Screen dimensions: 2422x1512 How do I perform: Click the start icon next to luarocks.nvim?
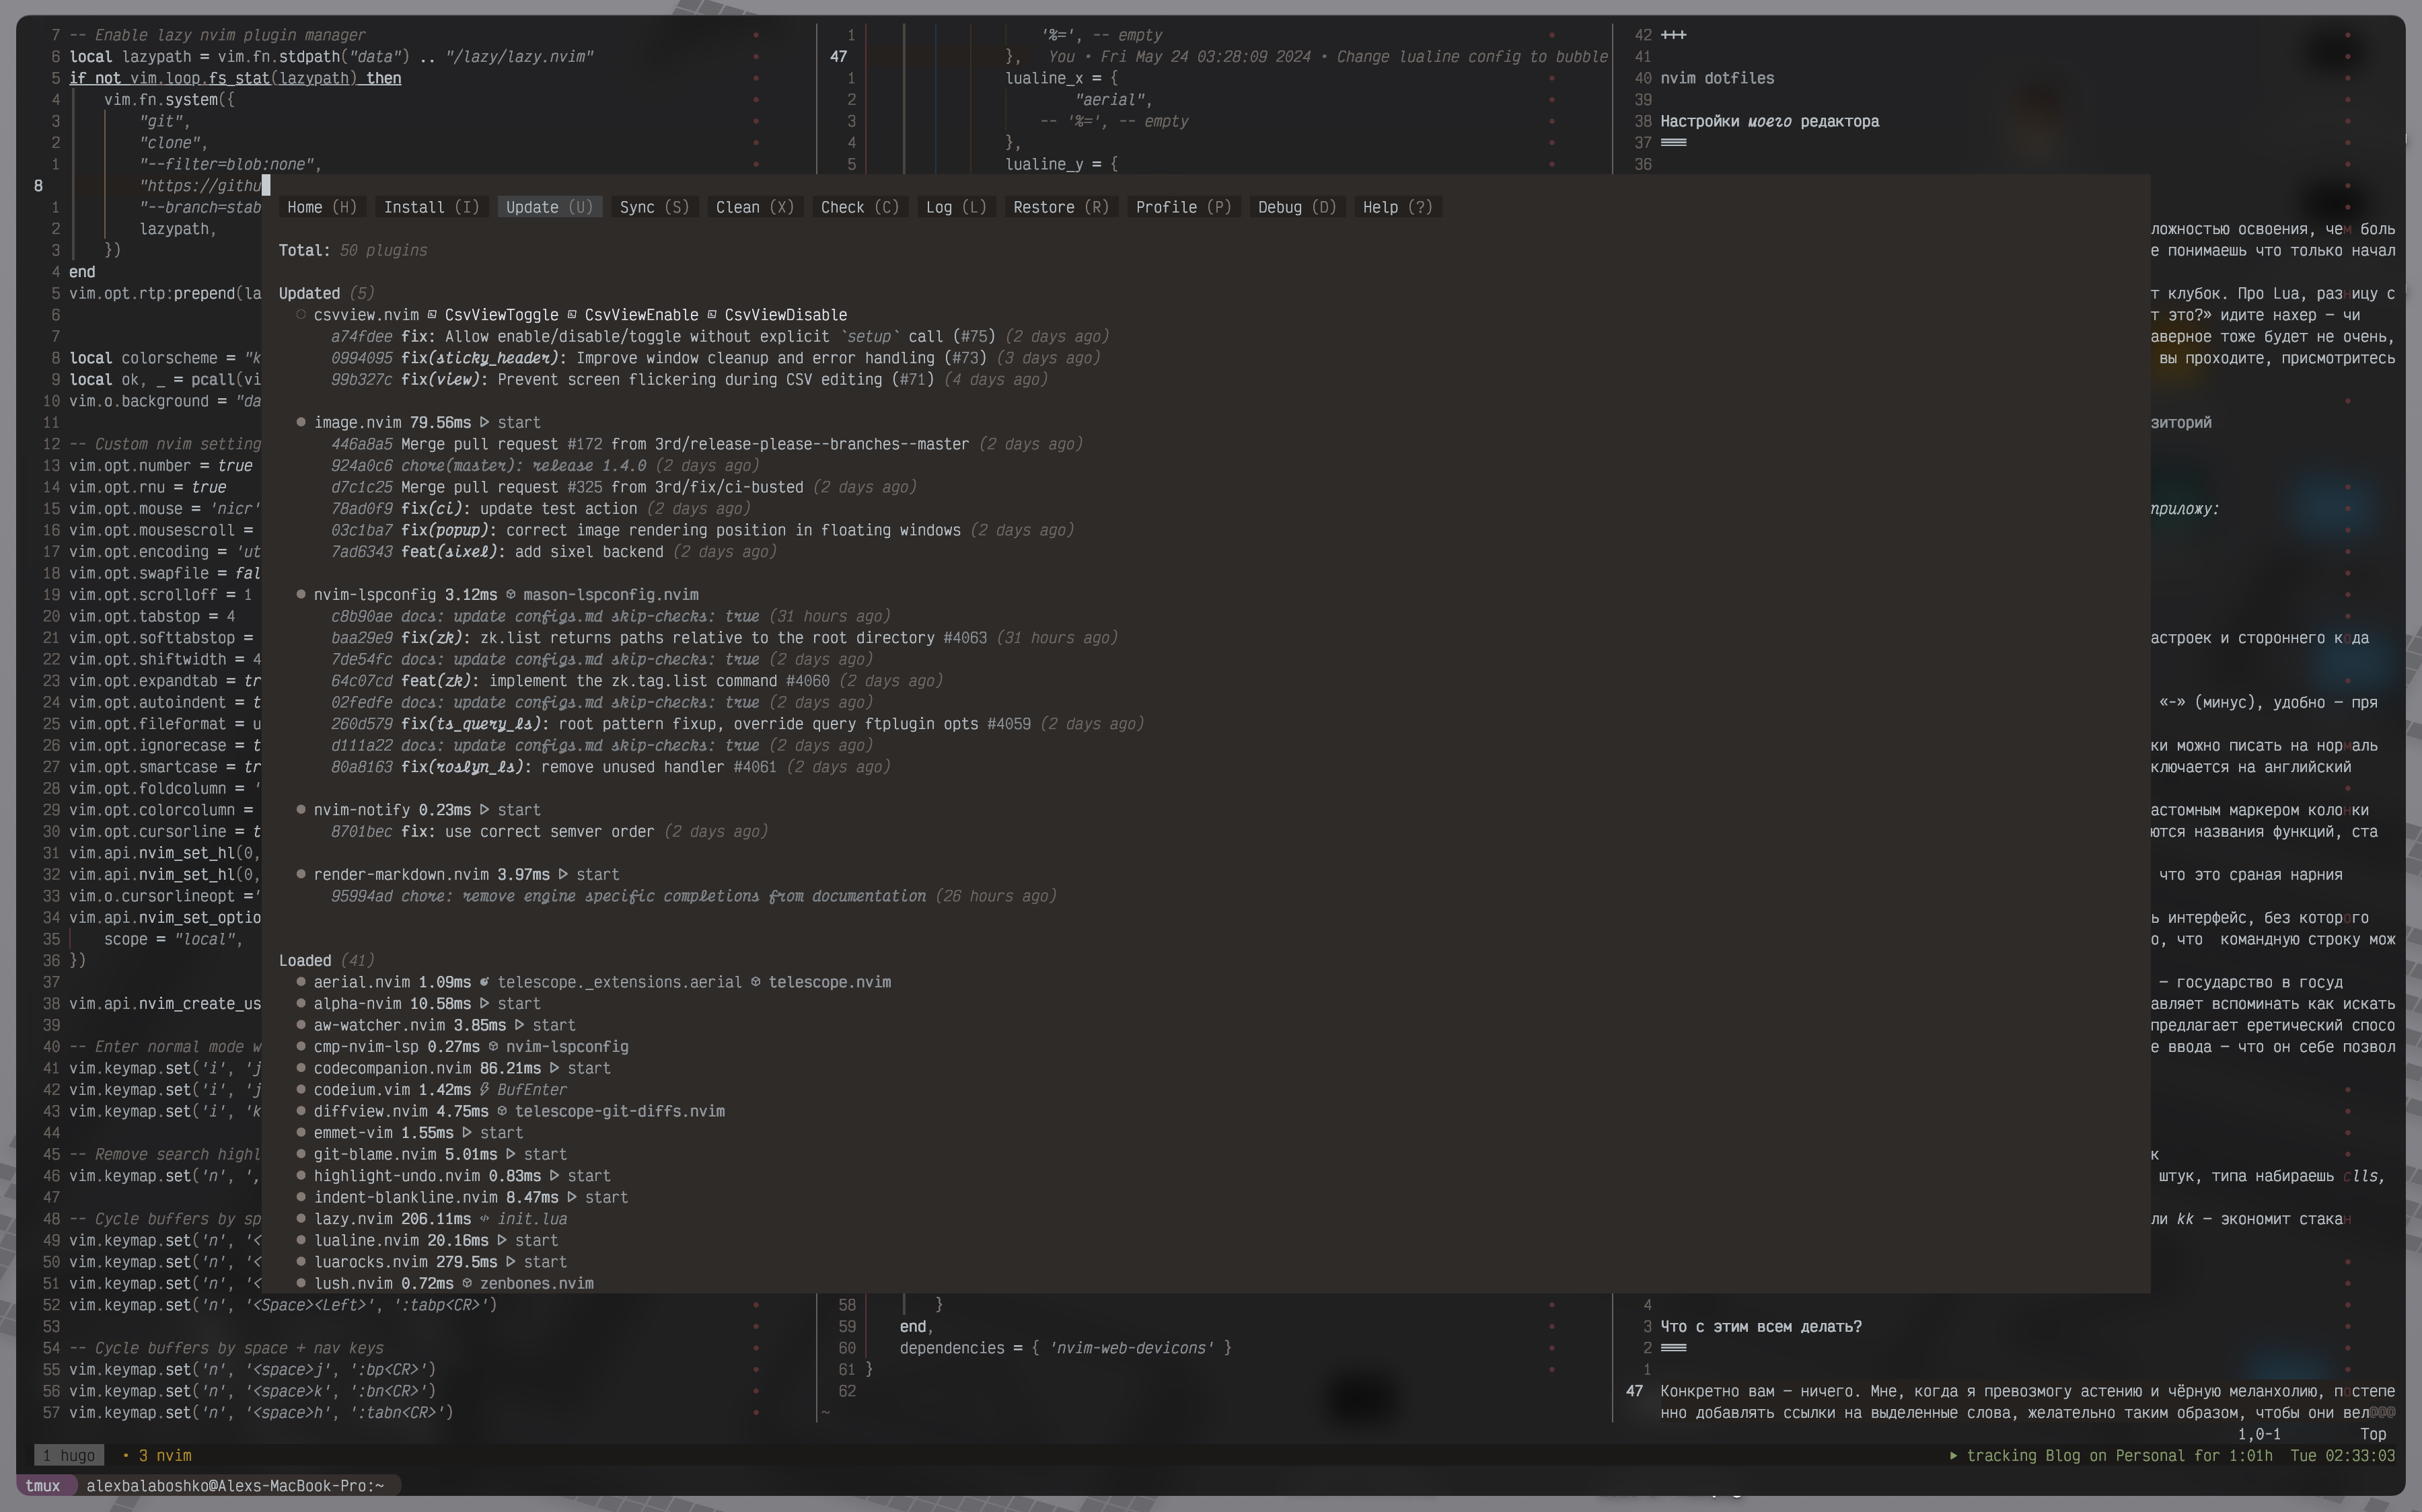click(x=511, y=1262)
